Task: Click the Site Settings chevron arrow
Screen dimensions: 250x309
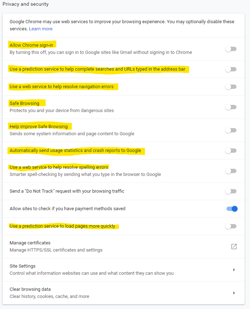Action: [234, 269]
